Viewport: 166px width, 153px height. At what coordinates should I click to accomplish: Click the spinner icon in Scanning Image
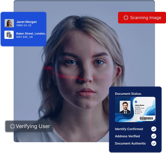point(126,18)
